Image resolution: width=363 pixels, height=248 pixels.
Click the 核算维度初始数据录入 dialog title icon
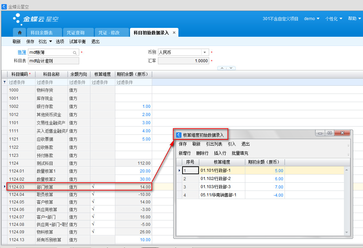pyautogui.click(x=179, y=135)
